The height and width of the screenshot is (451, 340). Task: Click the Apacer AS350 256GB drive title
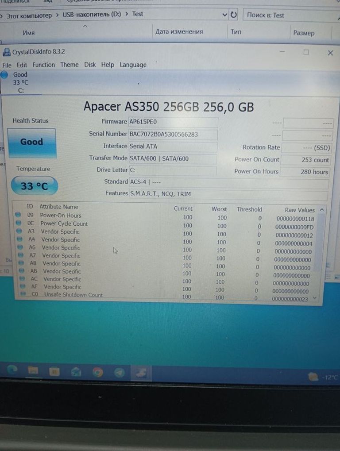[169, 107]
